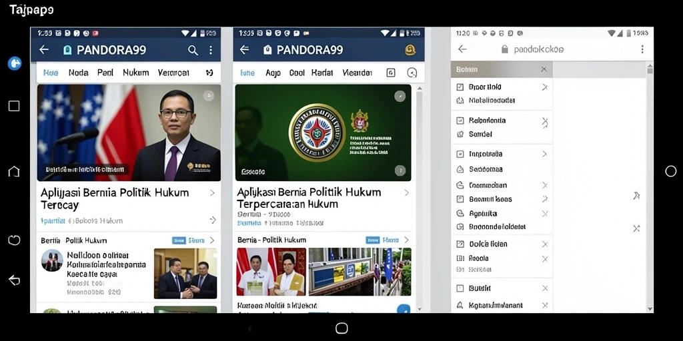Toggle checkbox icon on first row under Bolum
683x341 pixels.
point(460,87)
